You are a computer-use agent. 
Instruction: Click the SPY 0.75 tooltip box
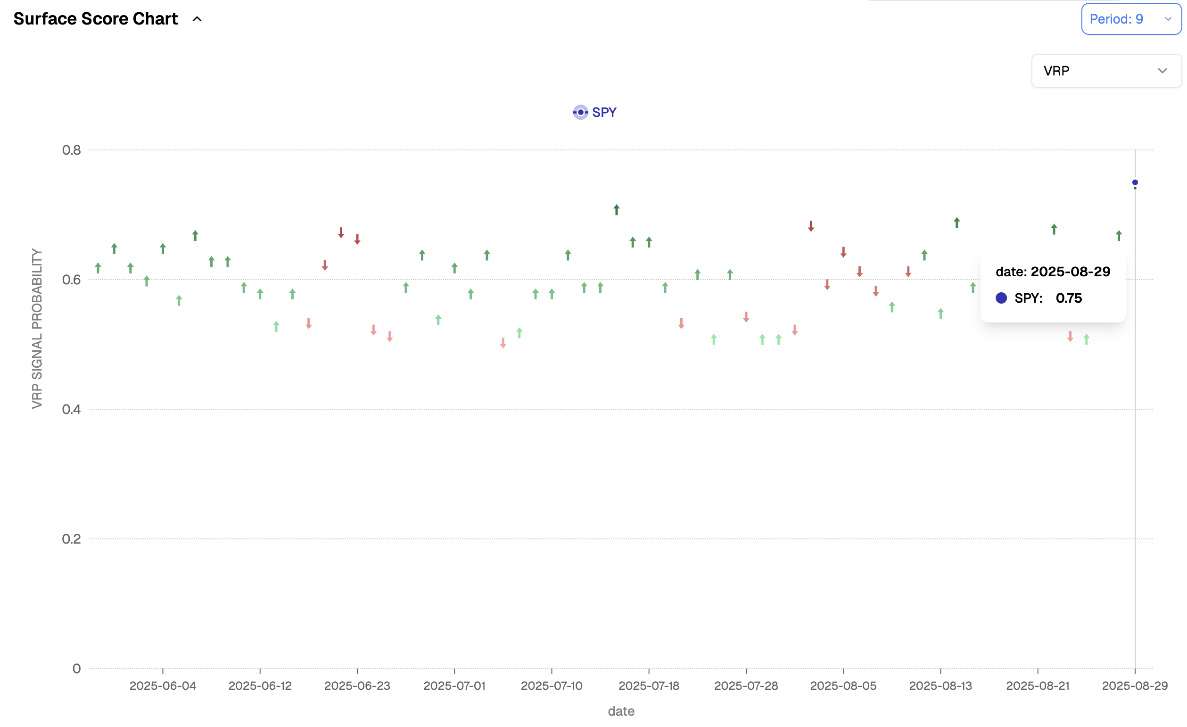point(1053,285)
